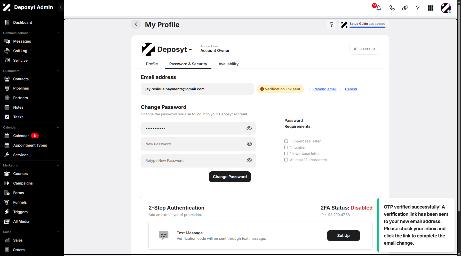Show current password with eye icon
This screenshot has width=461, height=256.
(249, 128)
